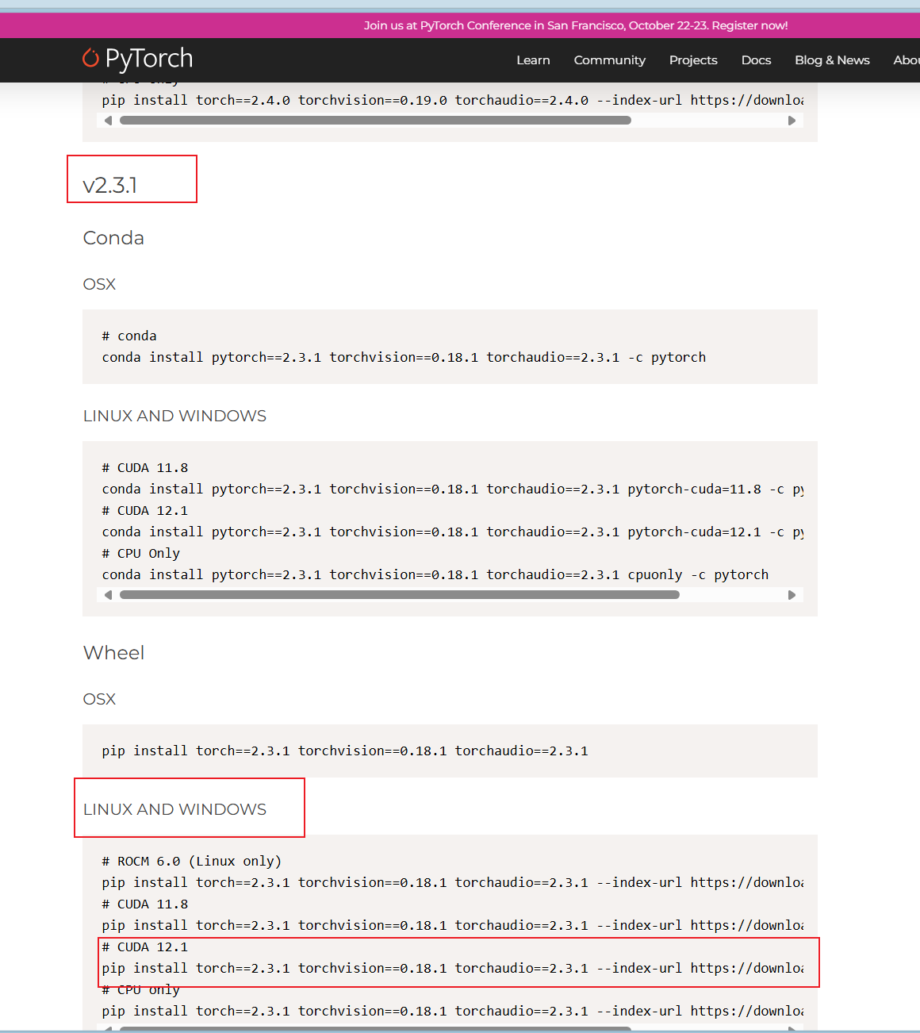The height and width of the screenshot is (1033, 920).
Task: Click the conda cpuonly install command
Action: click(x=435, y=574)
